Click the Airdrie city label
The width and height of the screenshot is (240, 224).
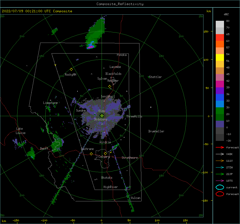click(x=105, y=142)
